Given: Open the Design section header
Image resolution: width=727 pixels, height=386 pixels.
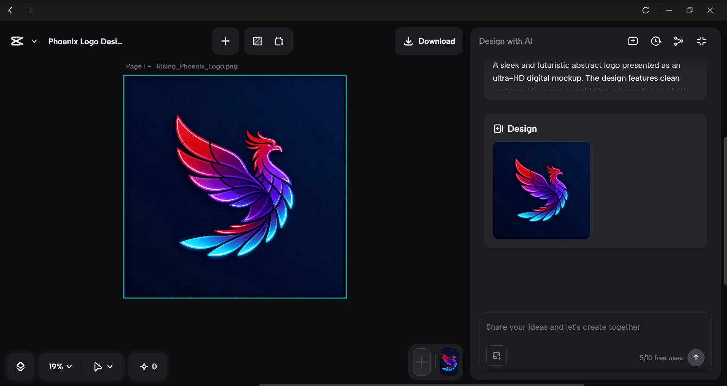Looking at the screenshot, I should click(x=515, y=129).
